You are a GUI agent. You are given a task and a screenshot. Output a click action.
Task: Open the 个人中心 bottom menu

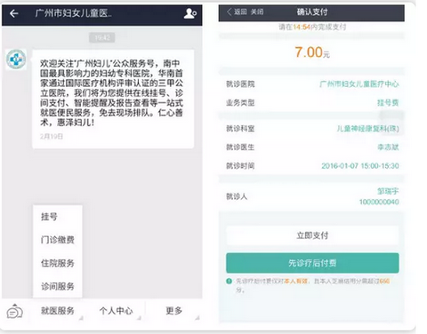[x=116, y=311]
